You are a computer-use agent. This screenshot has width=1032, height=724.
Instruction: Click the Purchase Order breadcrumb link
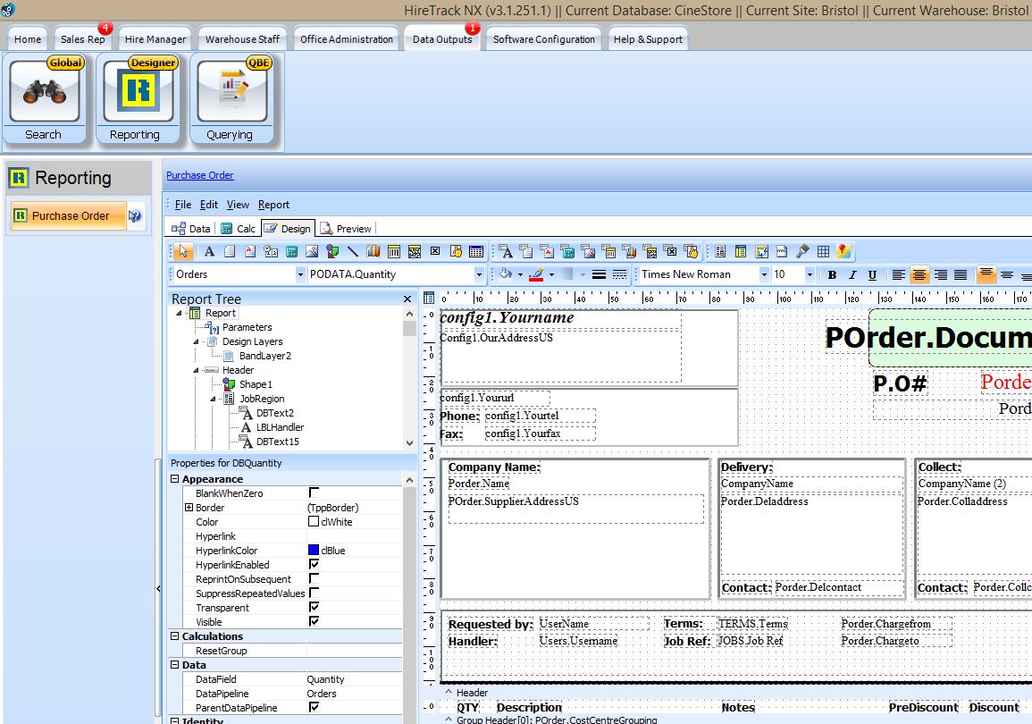[200, 176]
